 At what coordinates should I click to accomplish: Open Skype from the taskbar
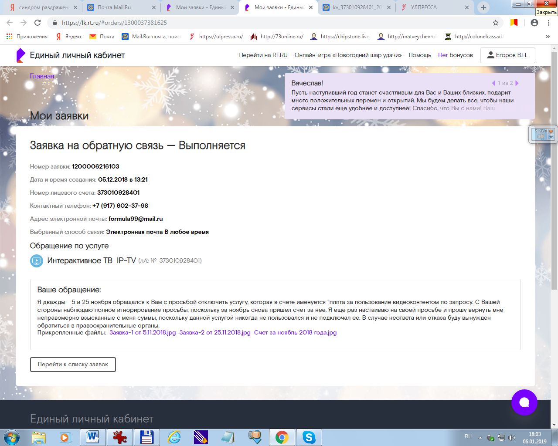click(309, 437)
